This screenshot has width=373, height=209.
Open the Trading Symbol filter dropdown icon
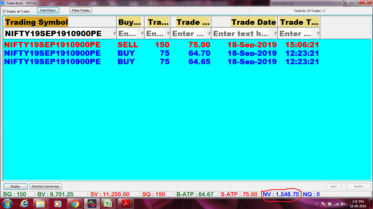click(114, 33)
